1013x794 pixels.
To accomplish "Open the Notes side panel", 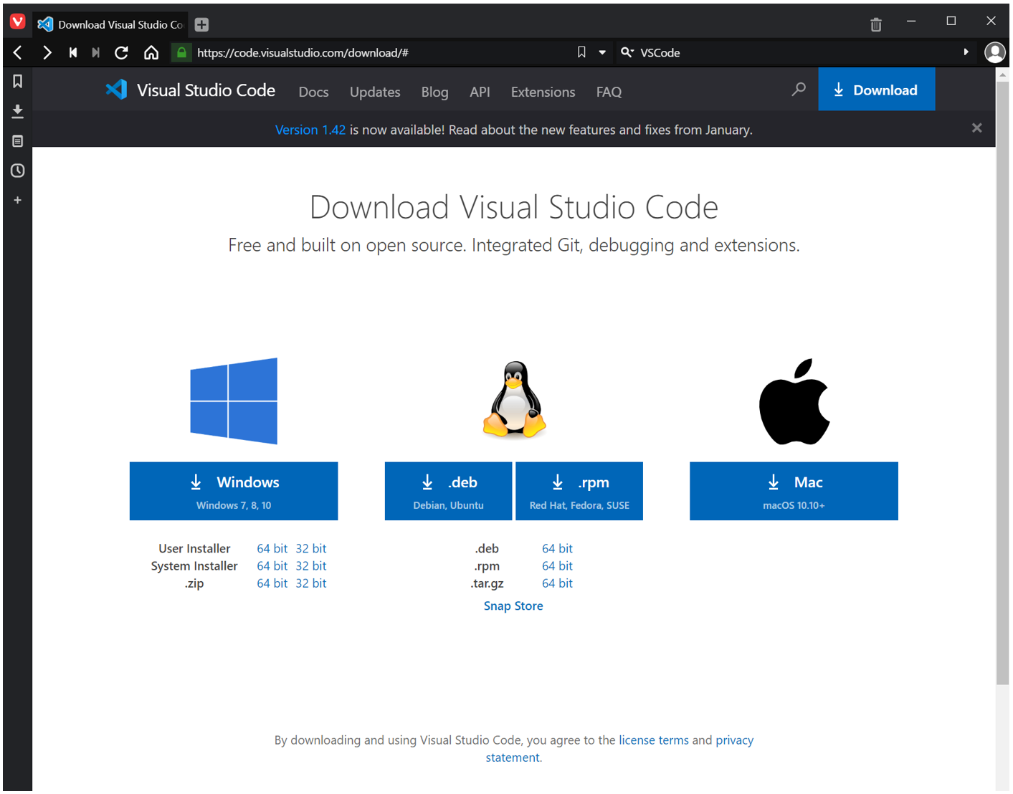I will coord(18,141).
